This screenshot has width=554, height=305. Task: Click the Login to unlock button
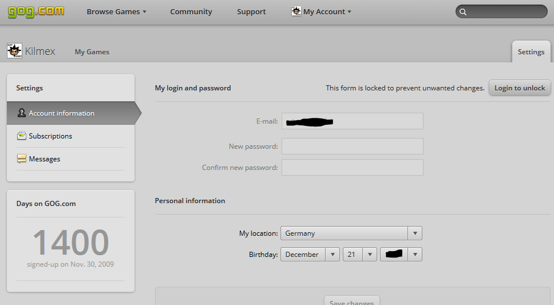pyautogui.click(x=520, y=88)
